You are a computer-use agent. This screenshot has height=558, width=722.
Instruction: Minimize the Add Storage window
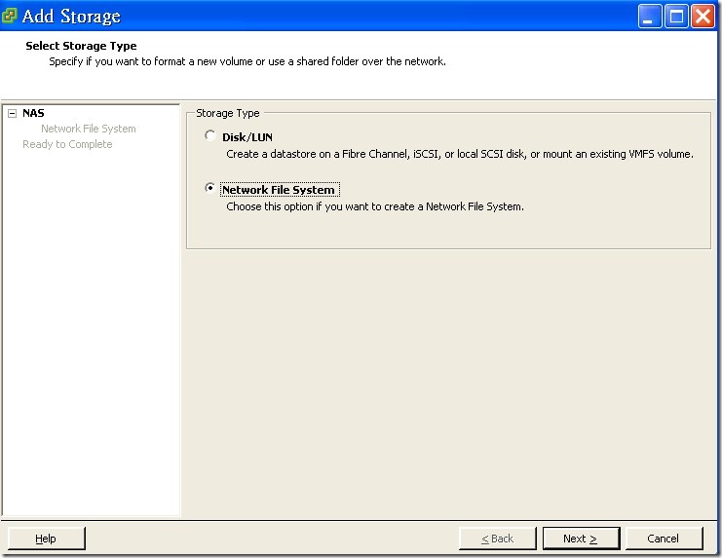pyautogui.click(x=650, y=17)
